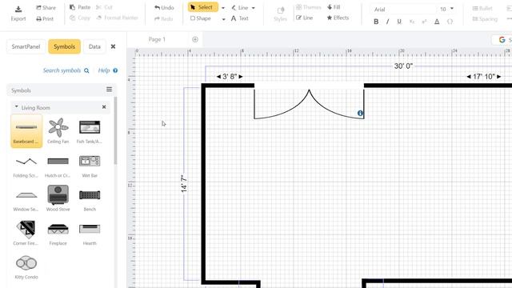Click the Bullet list option
The width and height of the screenshot is (512, 288).
(482, 8)
